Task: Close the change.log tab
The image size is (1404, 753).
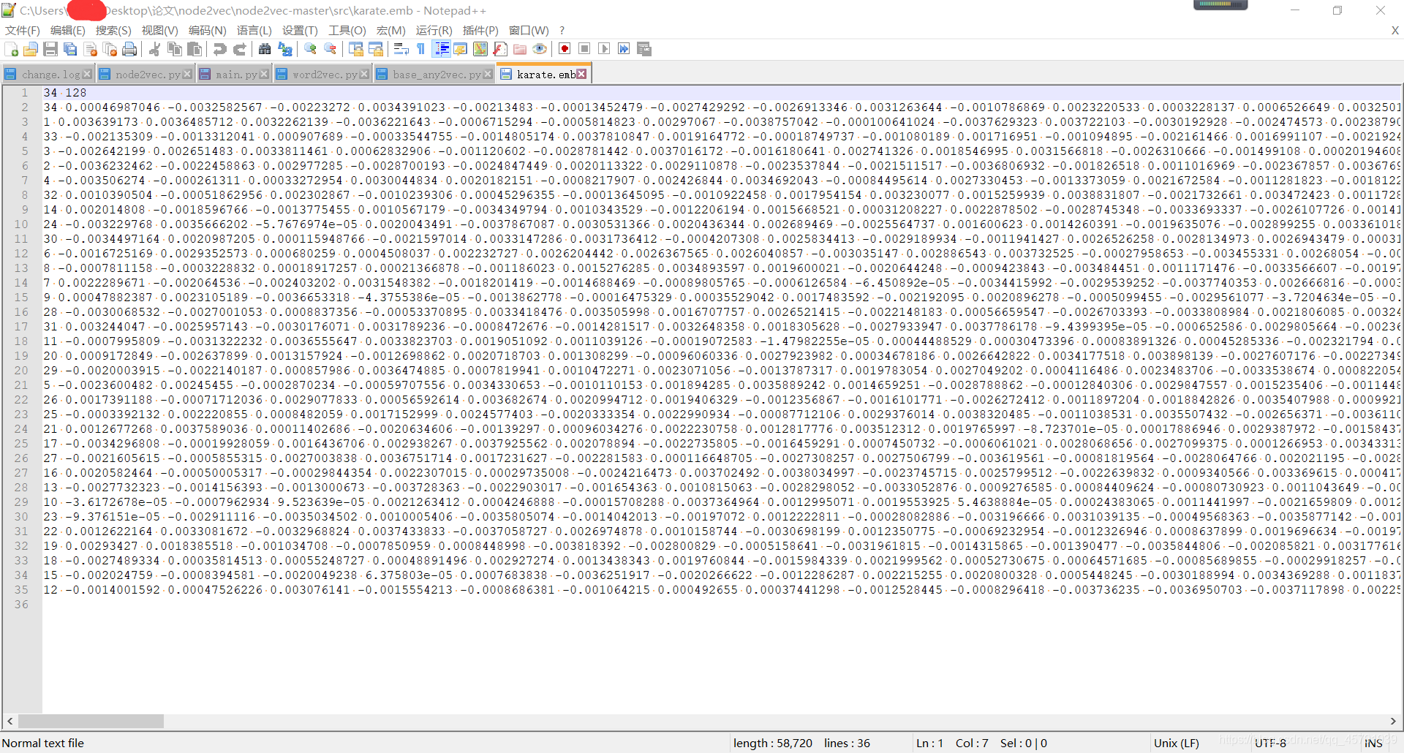Action: 87,74
